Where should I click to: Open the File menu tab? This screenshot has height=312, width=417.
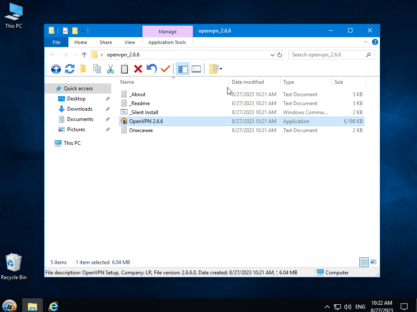56,42
